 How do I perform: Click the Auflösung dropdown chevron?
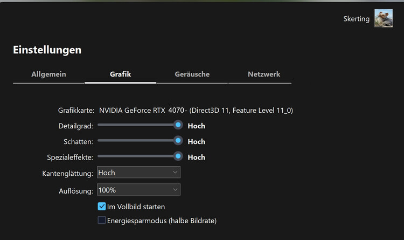175,190
